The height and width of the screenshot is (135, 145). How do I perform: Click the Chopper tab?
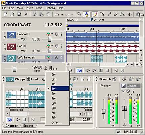pos(11,126)
